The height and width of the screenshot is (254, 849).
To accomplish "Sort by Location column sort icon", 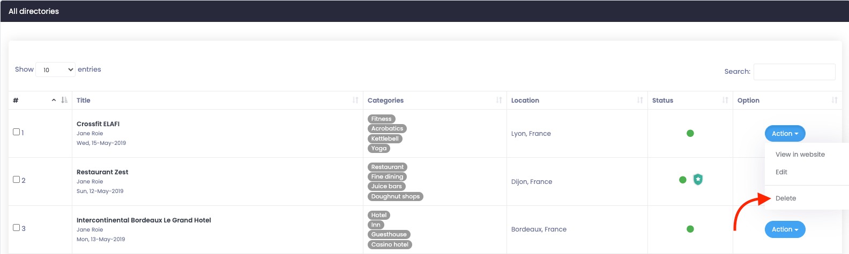I will (x=640, y=100).
